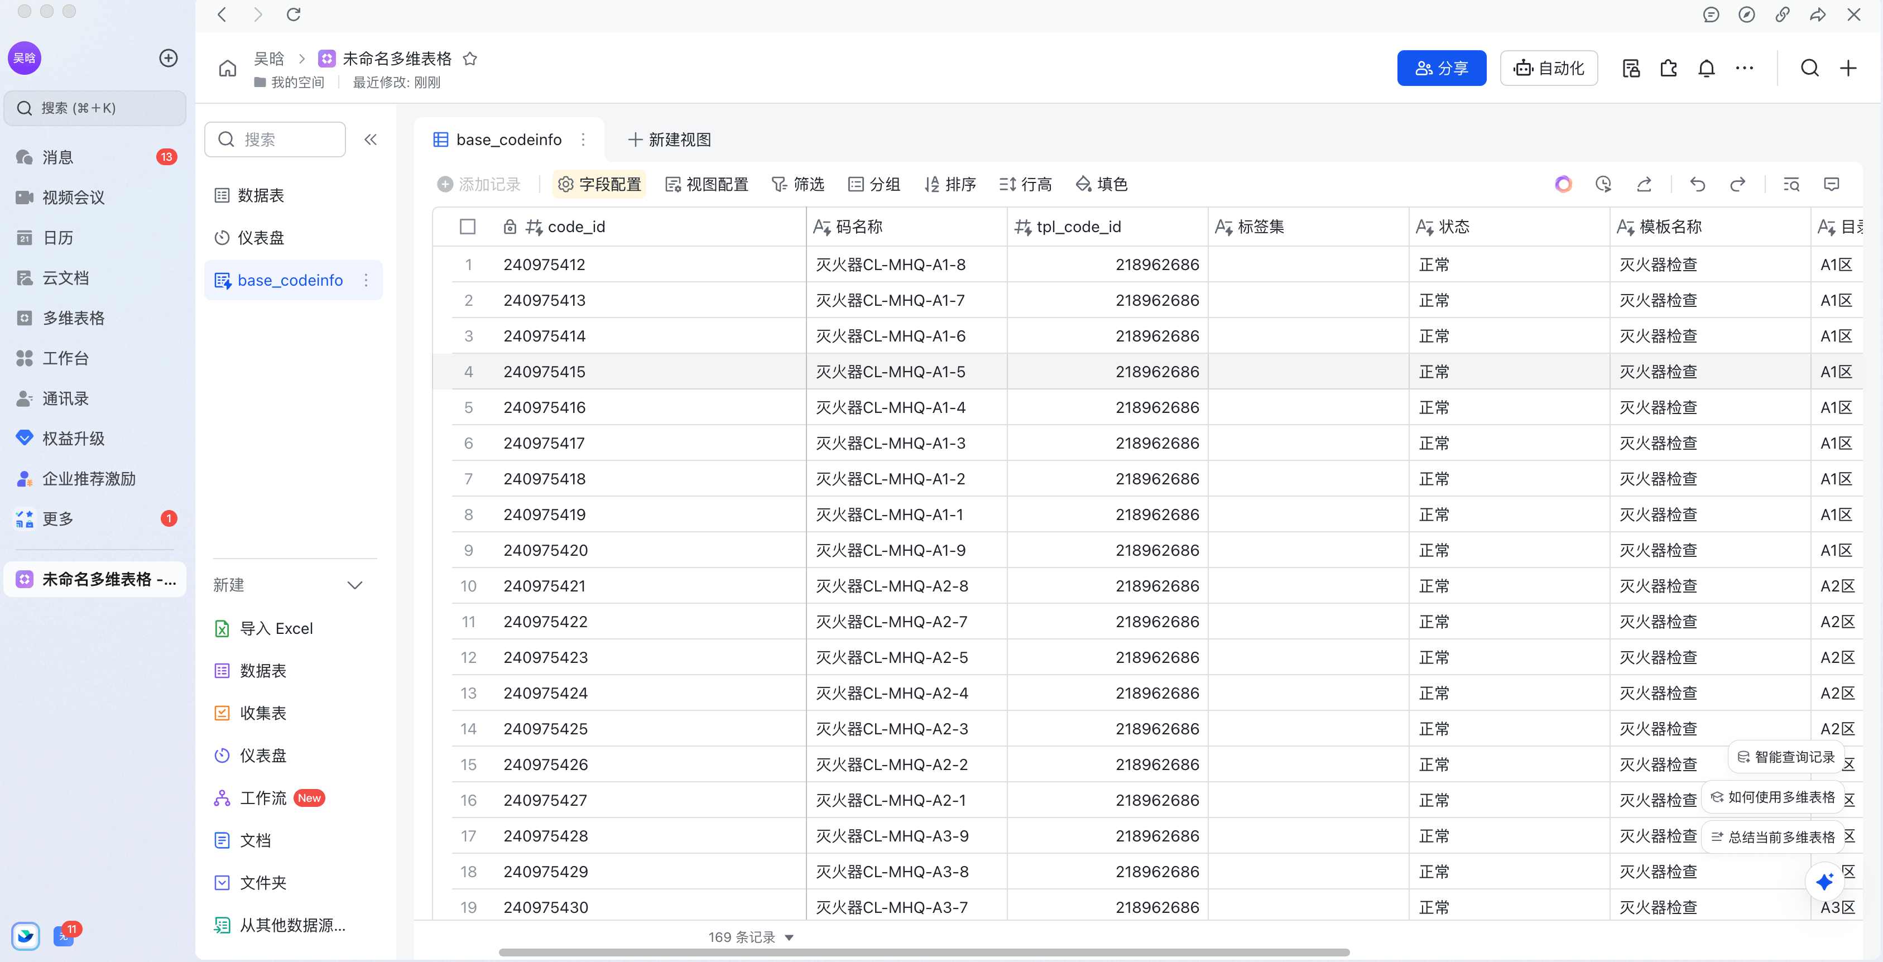Open the 筛选 filter menu
Screen dimensions: 1883x962
pyautogui.click(x=798, y=184)
